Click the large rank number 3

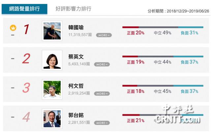(x=26, y=88)
